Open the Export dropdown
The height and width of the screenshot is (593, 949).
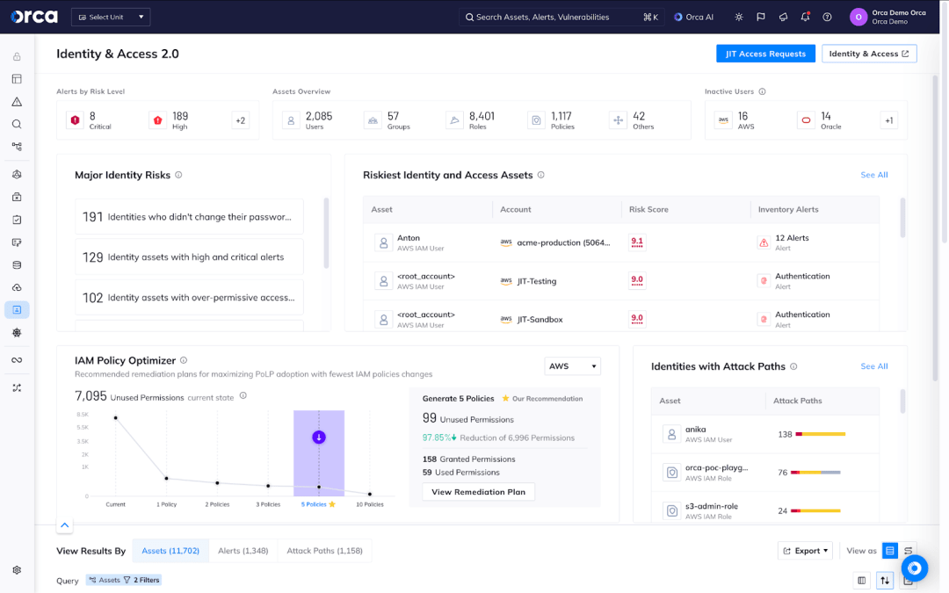(x=806, y=551)
